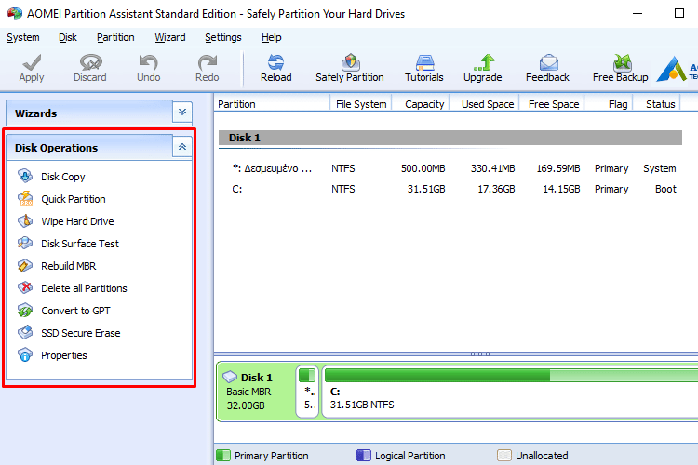Click SSD Secure Erase label

click(81, 333)
